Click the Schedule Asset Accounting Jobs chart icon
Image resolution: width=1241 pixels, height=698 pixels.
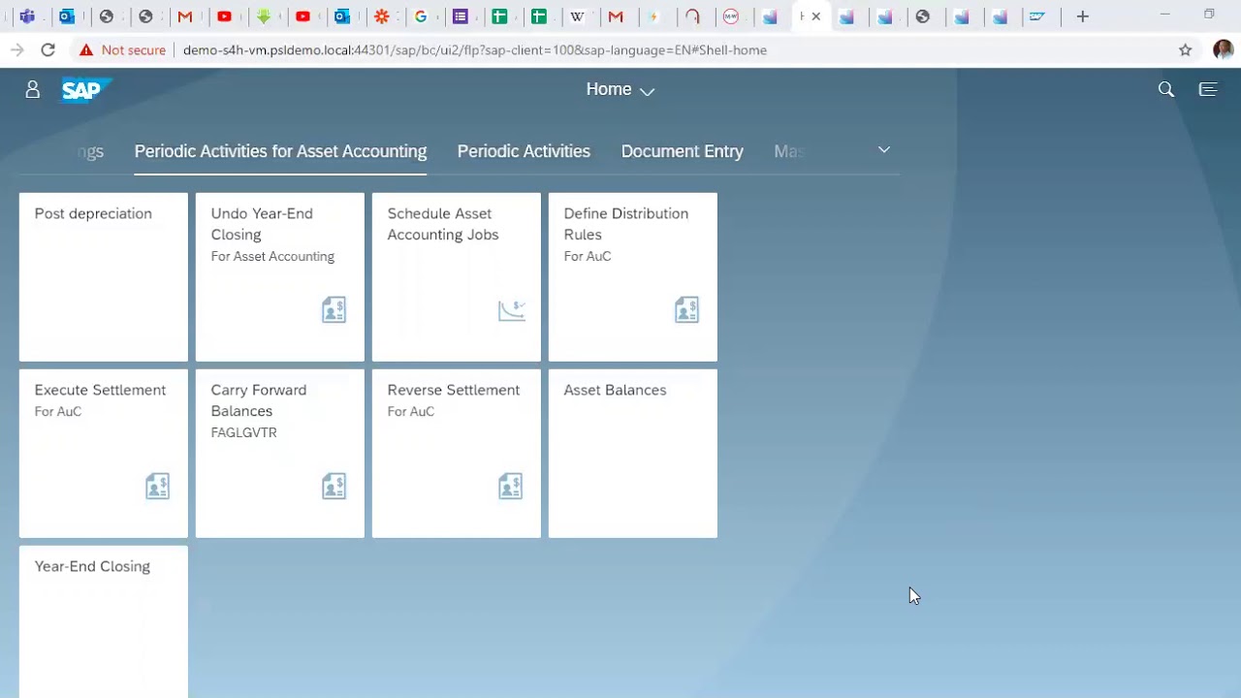(512, 309)
